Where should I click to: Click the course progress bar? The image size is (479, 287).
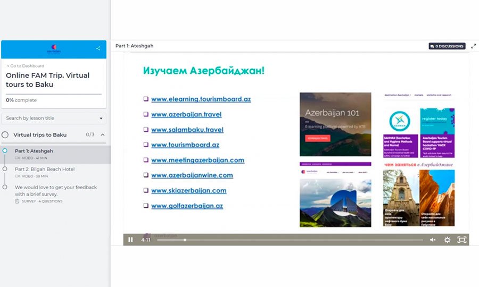click(54, 94)
